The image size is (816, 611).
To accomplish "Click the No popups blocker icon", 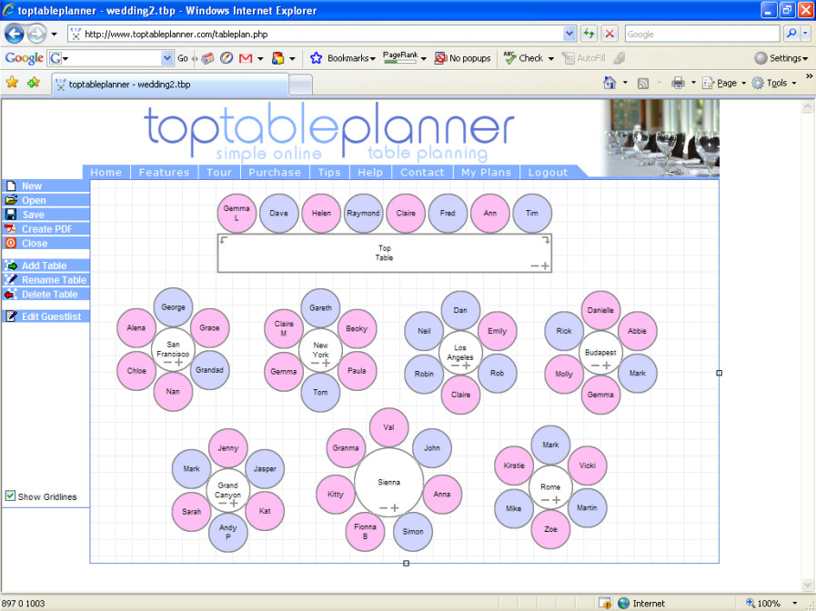I will [x=440, y=58].
